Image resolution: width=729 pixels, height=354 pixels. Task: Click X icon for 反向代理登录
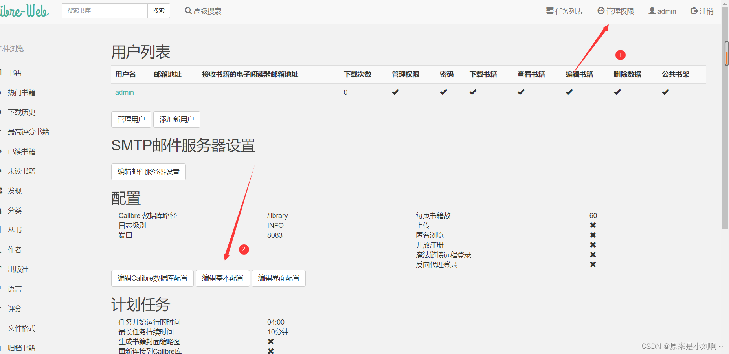(593, 264)
